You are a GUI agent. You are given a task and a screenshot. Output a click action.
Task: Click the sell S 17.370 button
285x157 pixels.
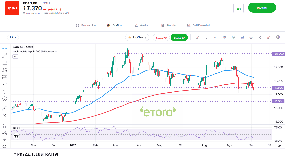(161, 37)
